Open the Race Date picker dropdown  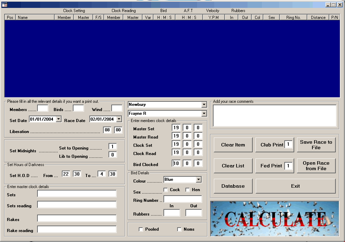[x=119, y=119]
